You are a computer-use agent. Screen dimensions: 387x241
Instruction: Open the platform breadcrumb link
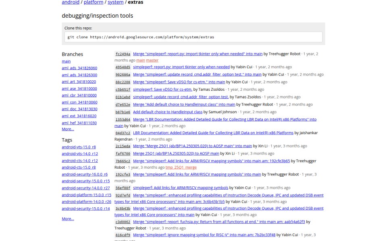point(94,2)
